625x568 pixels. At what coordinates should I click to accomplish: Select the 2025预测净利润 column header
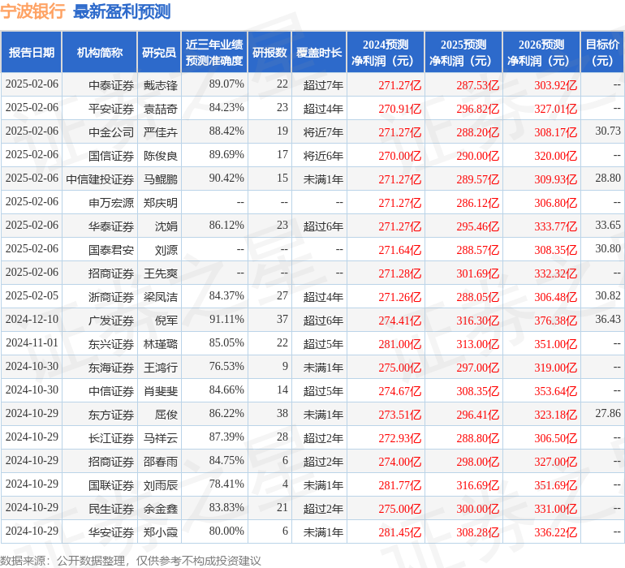[463, 52]
